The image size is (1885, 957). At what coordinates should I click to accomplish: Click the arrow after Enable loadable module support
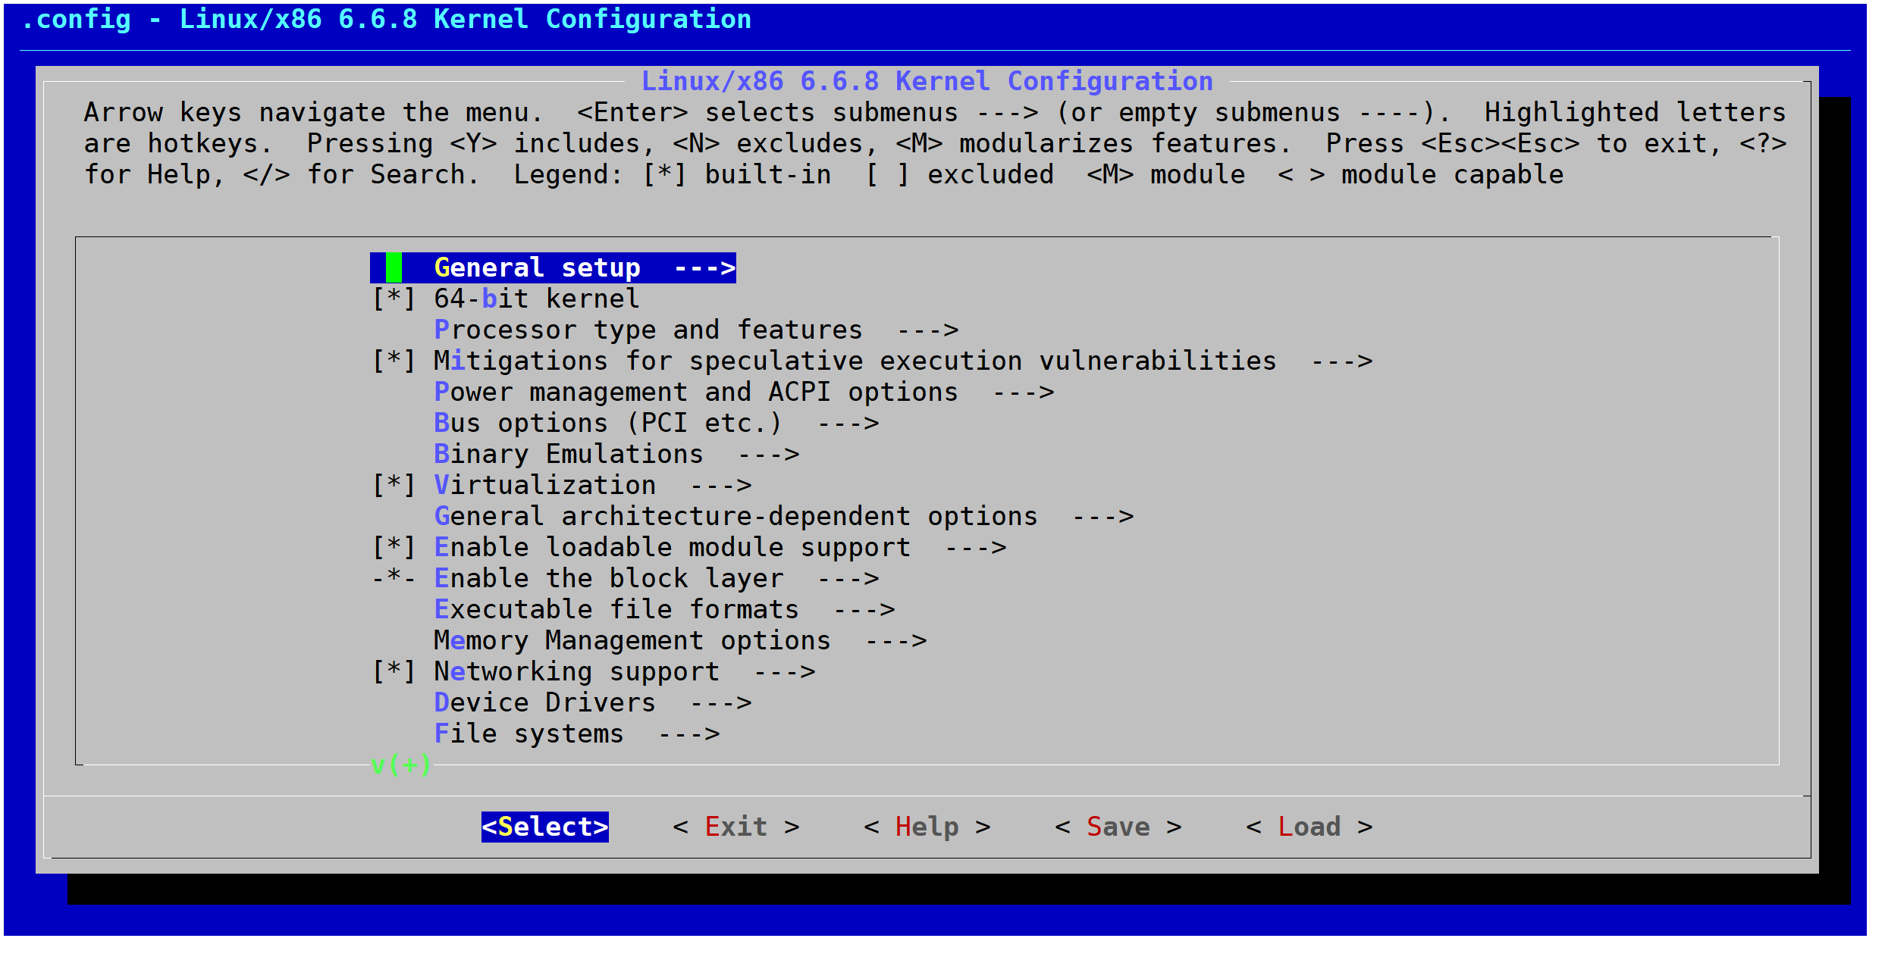pyautogui.click(x=975, y=547)
